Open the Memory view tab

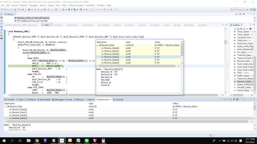click(79, 99)
